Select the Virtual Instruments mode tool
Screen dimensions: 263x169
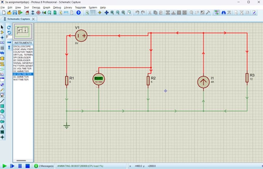pos(2,95)
